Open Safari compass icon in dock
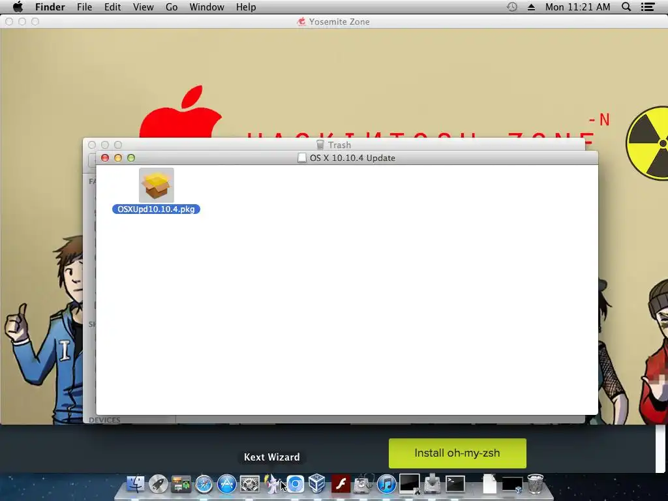 (x=204, y=485)
